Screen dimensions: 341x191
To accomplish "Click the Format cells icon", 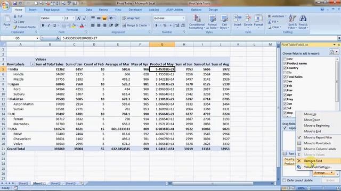I will tap(258, 18).
